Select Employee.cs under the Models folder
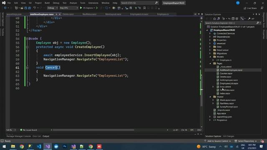This screenshot has width=267, height=150. point(225,60)
